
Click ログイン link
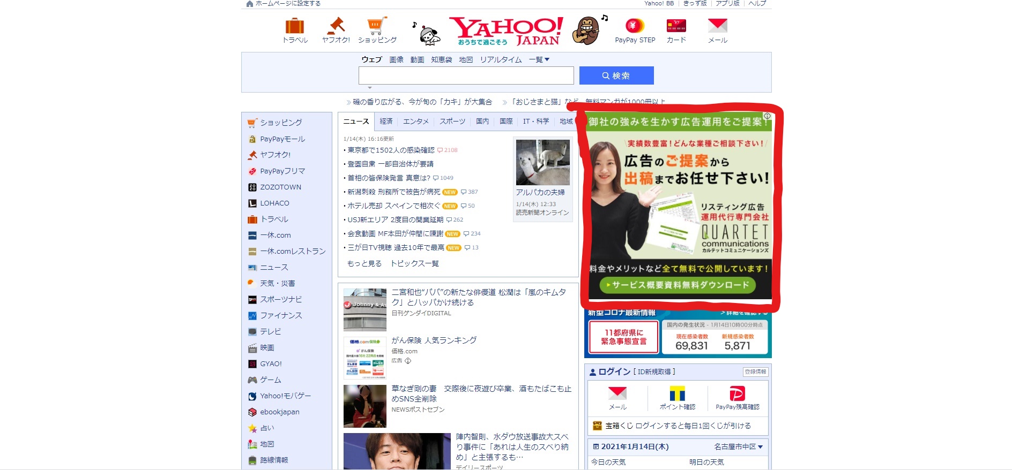[614, 372]
